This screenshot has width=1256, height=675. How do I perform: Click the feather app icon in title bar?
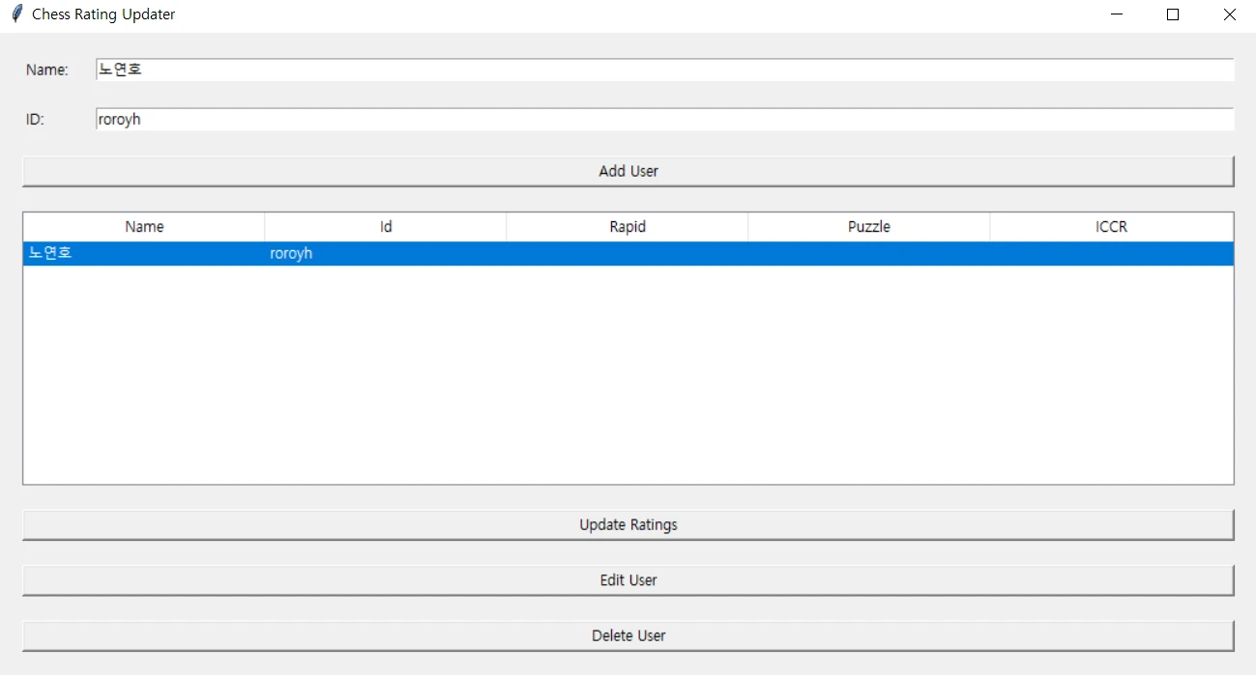(15, 14)
